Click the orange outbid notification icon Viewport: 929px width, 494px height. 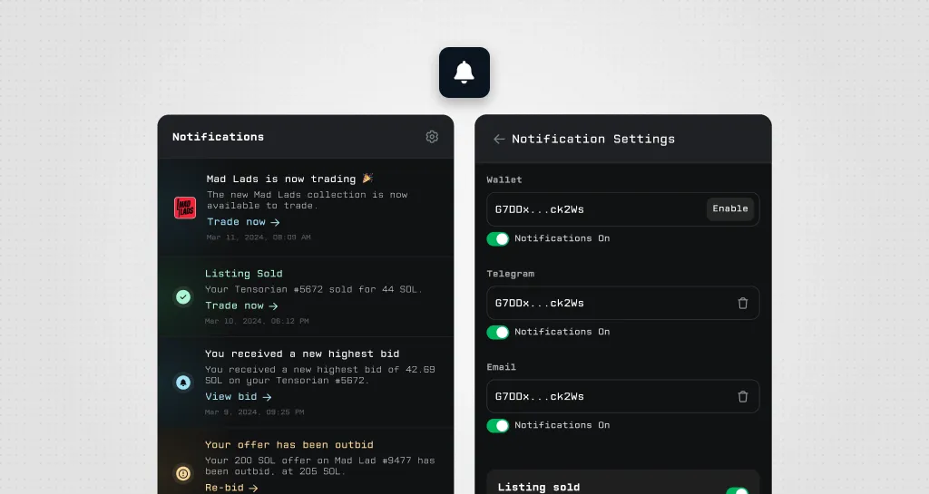(x=183, y=473)
